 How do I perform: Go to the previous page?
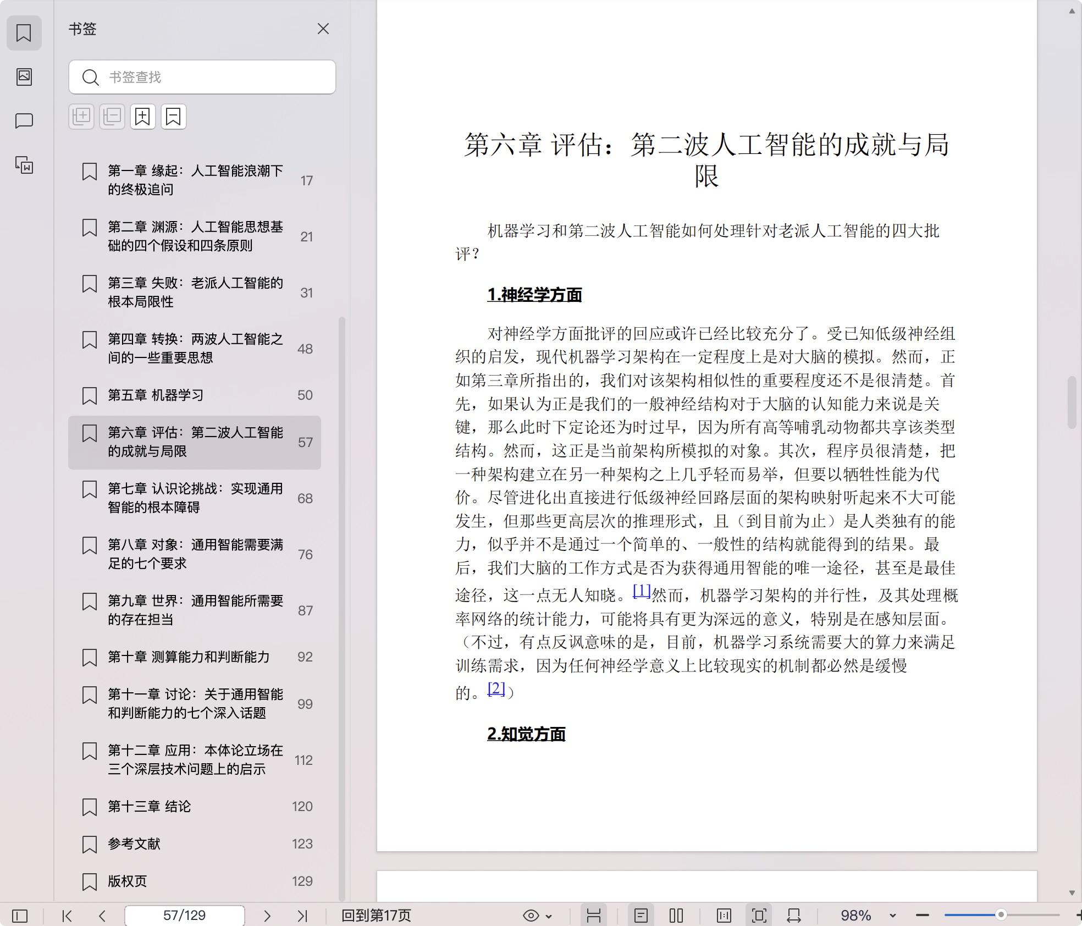pyautogui.click(x=102, y=916)
